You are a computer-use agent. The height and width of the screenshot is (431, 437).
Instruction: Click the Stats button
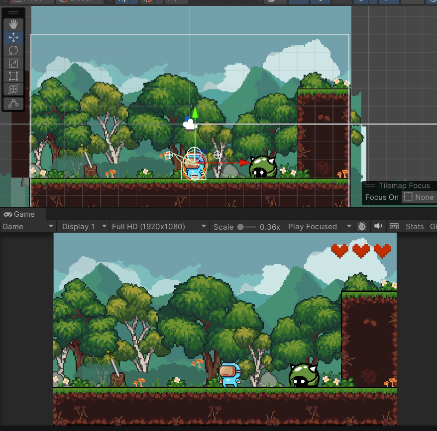point(414,226)
